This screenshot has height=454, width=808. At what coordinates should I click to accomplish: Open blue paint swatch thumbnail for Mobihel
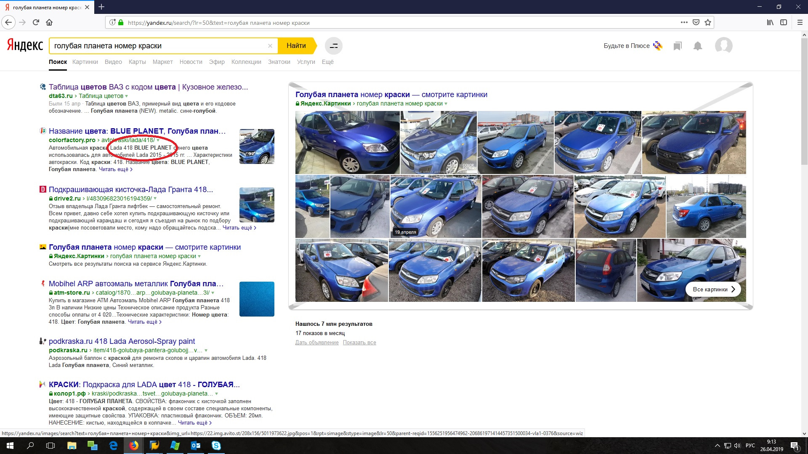pyautogui.click(x=257, y=299)
